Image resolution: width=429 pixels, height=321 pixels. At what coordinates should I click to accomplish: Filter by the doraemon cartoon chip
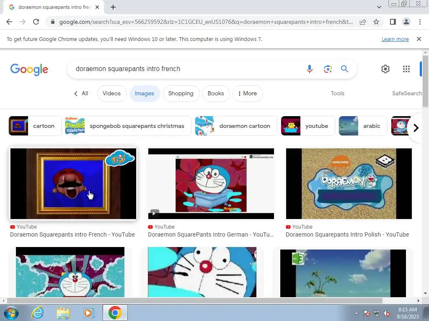[x=236, y=126]
